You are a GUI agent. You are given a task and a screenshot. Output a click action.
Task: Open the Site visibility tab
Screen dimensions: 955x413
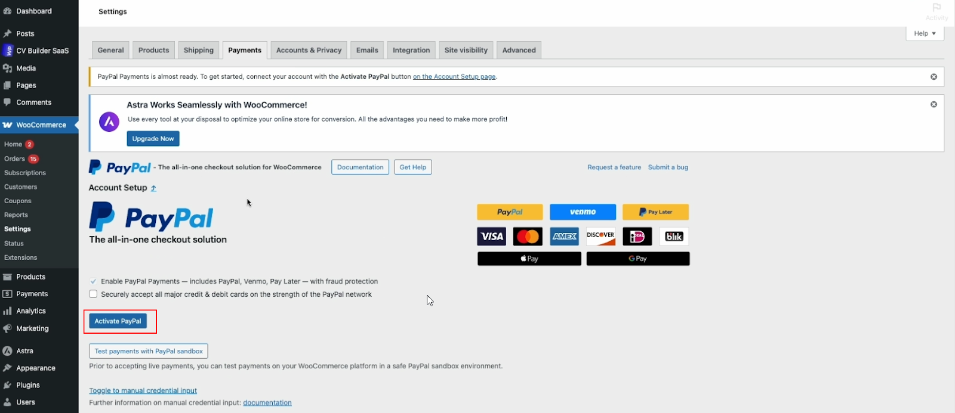pyautogui.click(x=466, y=50)
